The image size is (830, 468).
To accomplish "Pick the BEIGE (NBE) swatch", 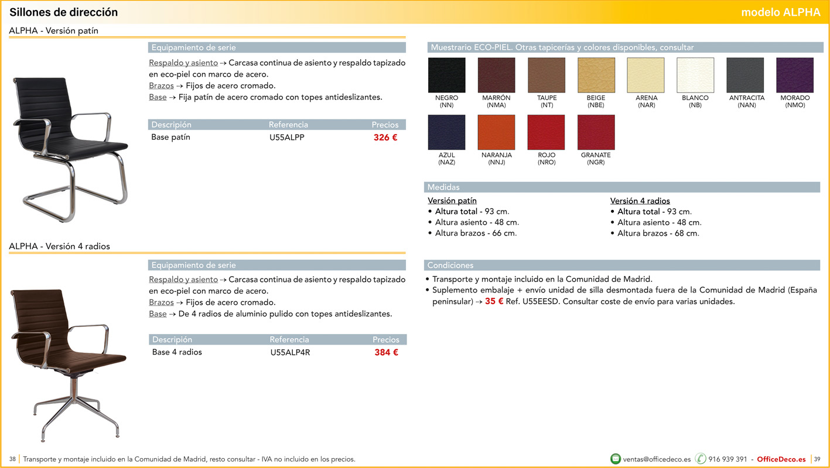I will 596,75.
